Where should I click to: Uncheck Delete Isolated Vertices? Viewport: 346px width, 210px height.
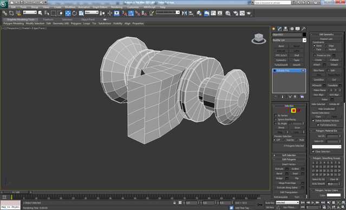(313, 121)
